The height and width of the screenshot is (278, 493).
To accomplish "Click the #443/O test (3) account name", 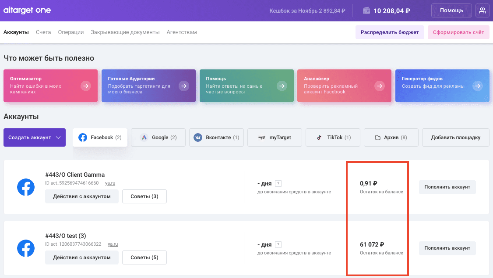I will [x=65, y=236].
